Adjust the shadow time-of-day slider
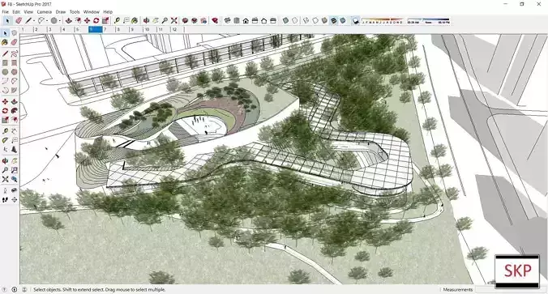 point(429,21)
